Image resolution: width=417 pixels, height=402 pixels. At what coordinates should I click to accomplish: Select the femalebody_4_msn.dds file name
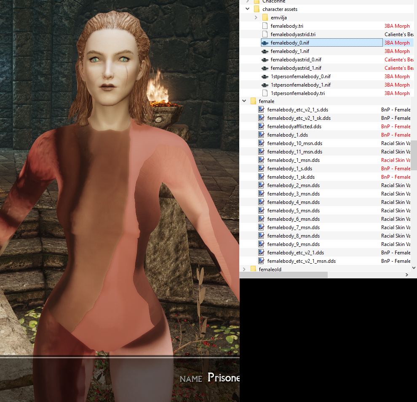pos(293,202)
